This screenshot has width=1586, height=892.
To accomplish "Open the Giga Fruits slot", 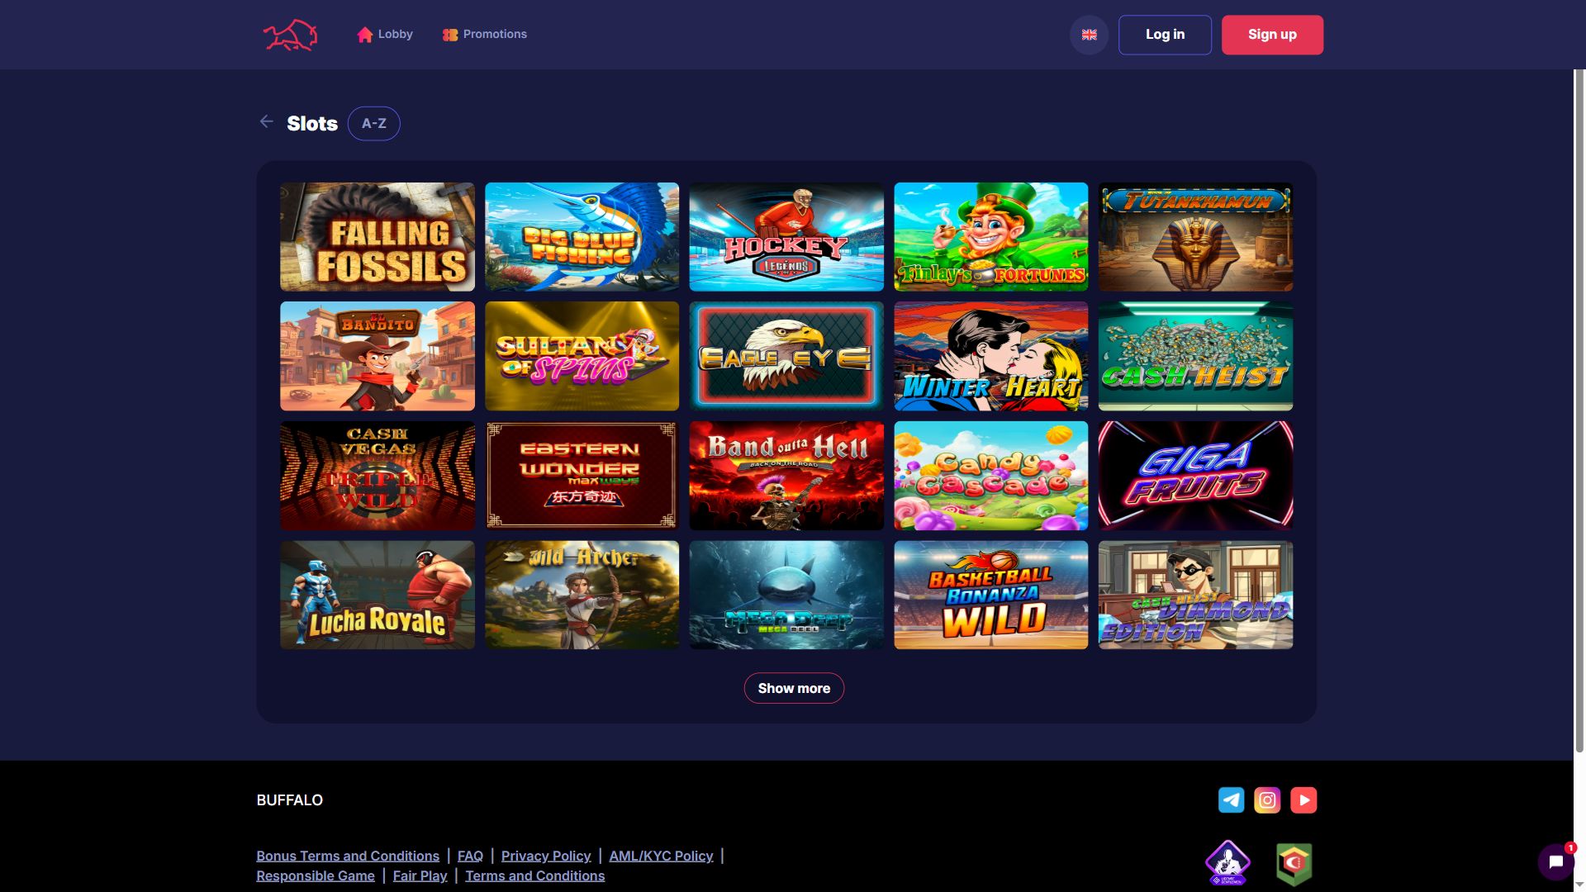I will click(x=1195, y=476).
